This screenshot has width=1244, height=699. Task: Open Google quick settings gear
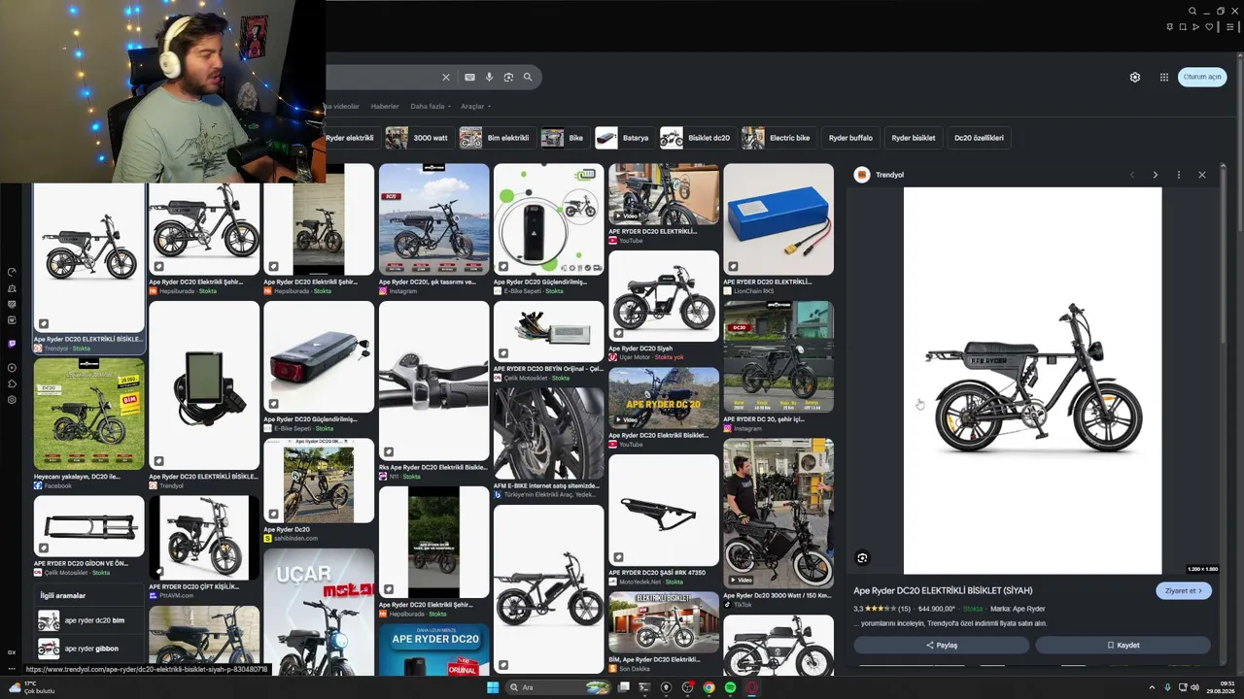(1135, 77)
